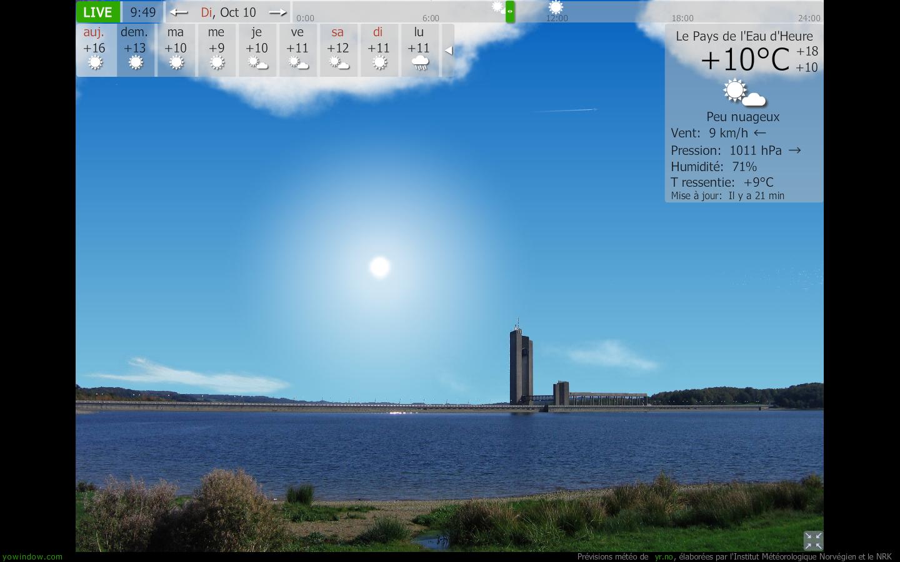Image resolution: width=900 pixels, height=562 pixels.
Task: Exit fullscreen using the corner arrows icon
Action: coord(812,540)
